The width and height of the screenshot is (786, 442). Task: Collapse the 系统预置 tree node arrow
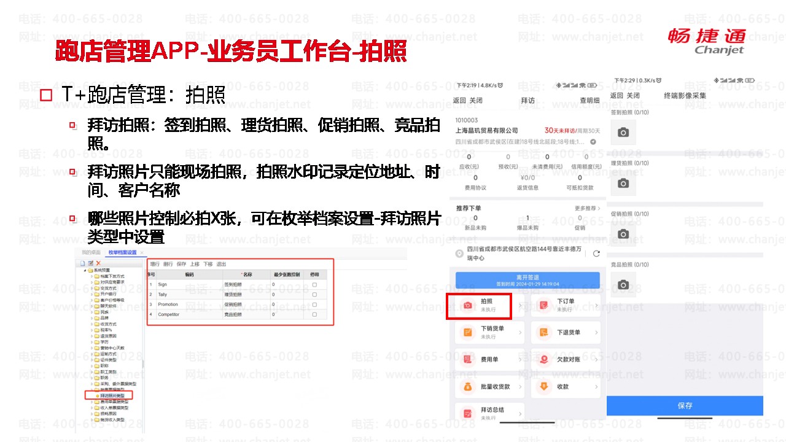(86, 270)
